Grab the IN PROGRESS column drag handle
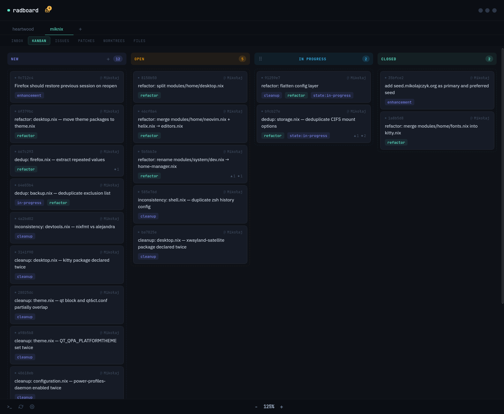The height and width of the screenshot is (414, 504). [260, 59]
